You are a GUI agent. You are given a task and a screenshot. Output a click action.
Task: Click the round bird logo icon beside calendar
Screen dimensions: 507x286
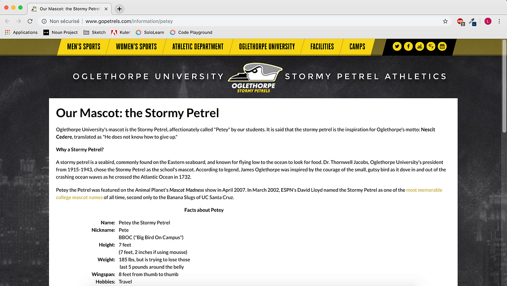pyautogui.click(x=431, y=46)
